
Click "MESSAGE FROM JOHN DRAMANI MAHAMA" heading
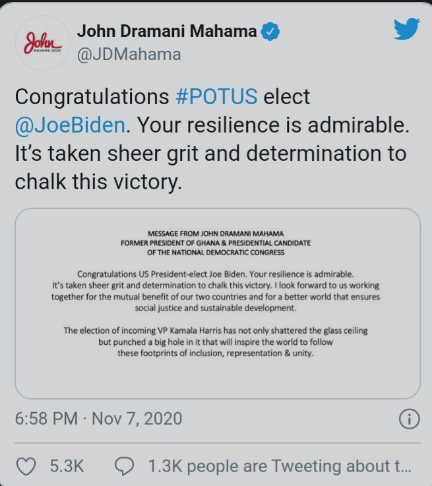216,234
